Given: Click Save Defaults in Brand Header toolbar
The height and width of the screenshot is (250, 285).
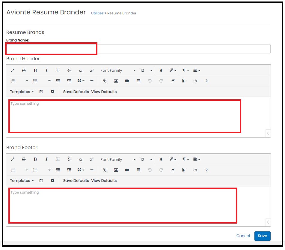Looking at the screenshot, I should pyautogui.click(x=76, y=92).
